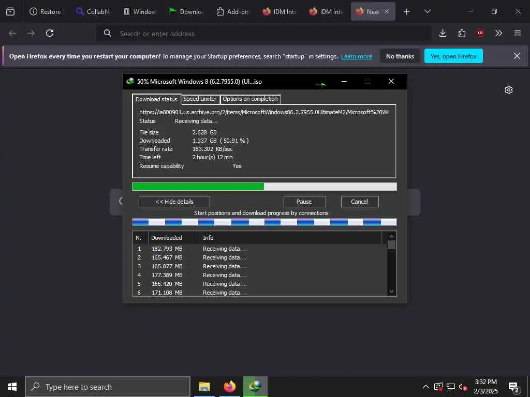Open Internet Download Manager taskbar icon
The height and width of the screenshot is (397, 530).
[255, 387]
